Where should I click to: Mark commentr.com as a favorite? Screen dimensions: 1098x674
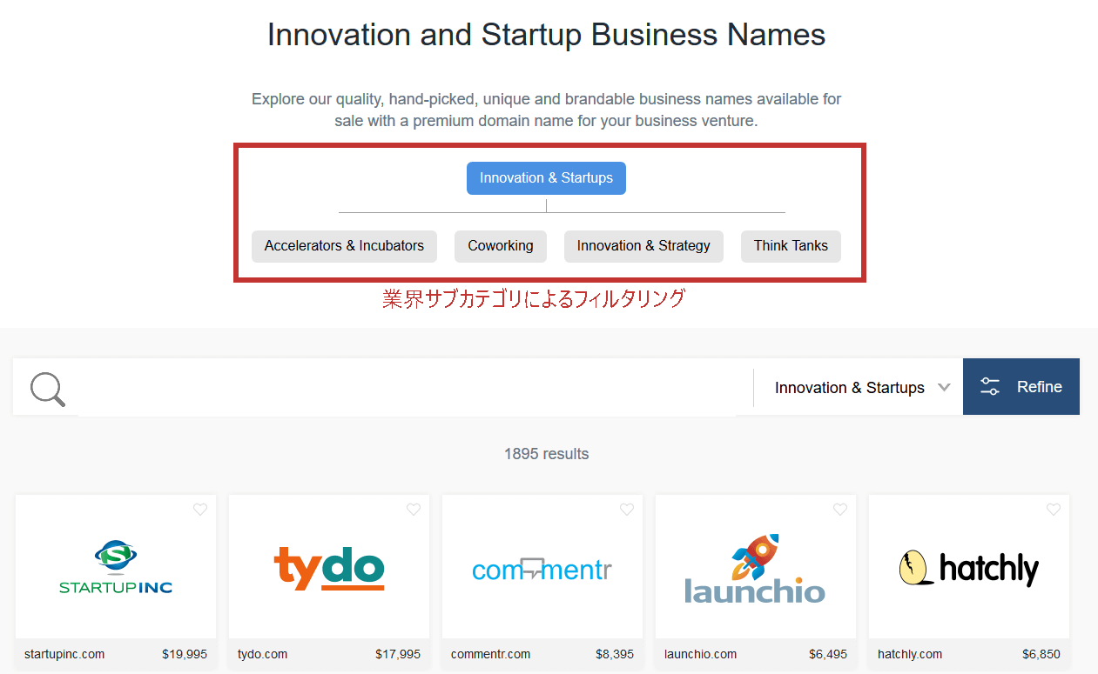point(627,510)
